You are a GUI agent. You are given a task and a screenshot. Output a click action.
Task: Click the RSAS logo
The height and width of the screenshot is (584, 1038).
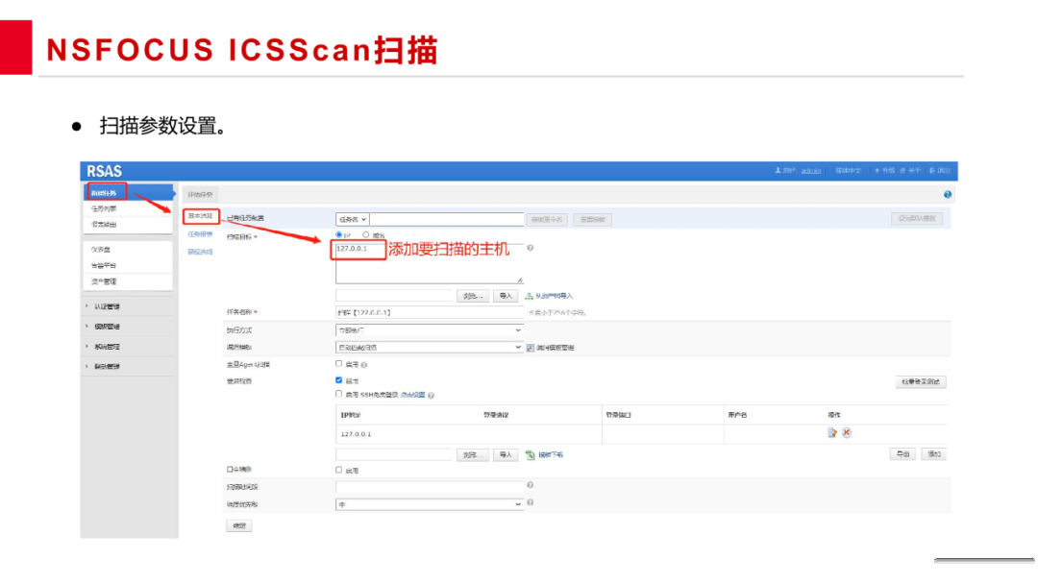tap(105, 171)
